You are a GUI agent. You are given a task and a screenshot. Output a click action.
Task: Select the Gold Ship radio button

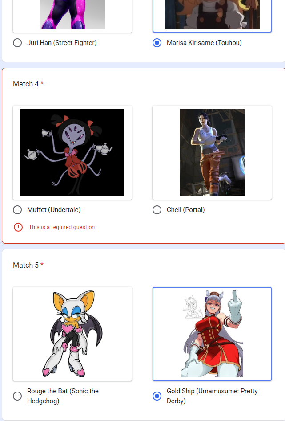click(157, 396)
